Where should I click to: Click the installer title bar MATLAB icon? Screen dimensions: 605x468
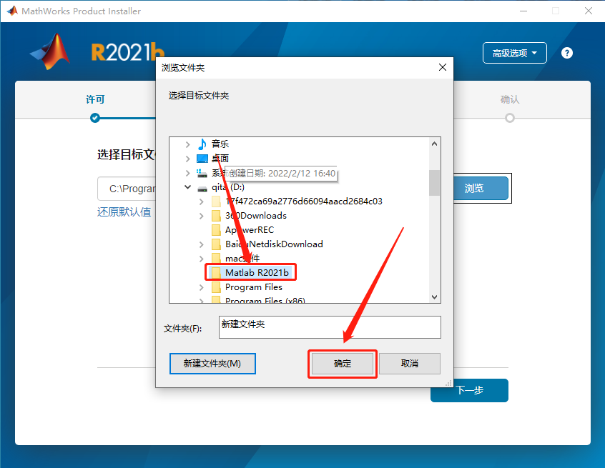point(12,11)
